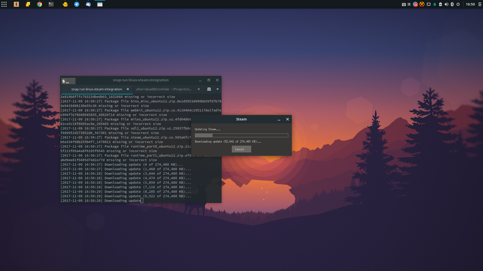Open the volume speaker control
This screenshot has width=483, height=271.
447,4
